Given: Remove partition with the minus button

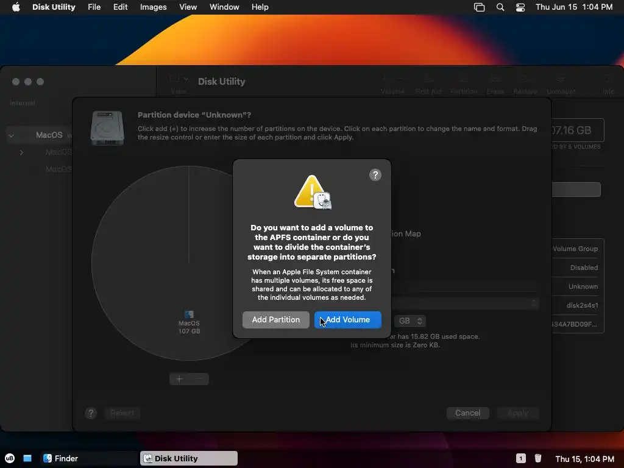Looking at the screenshot, I should (x=199, y=379).
